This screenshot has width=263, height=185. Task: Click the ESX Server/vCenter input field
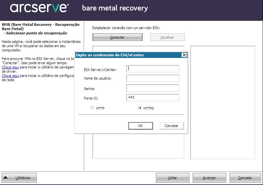(x=153, y=69)
